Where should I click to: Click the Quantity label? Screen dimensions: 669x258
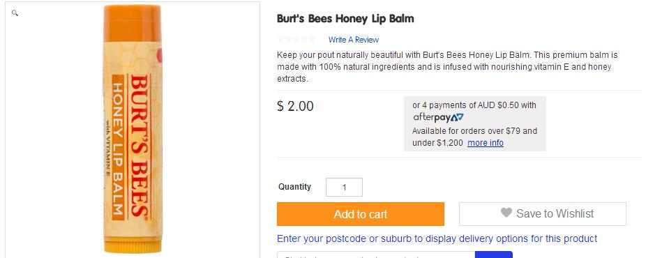(x=295, y=187)
